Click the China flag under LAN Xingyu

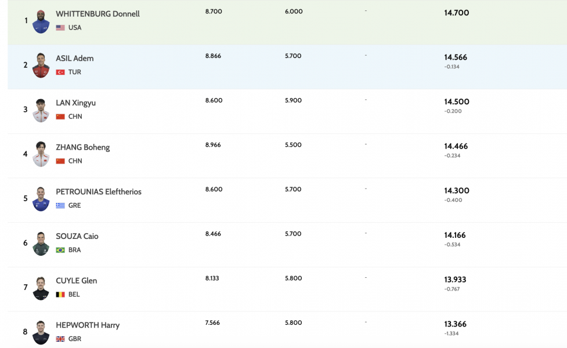coord(60,117)
